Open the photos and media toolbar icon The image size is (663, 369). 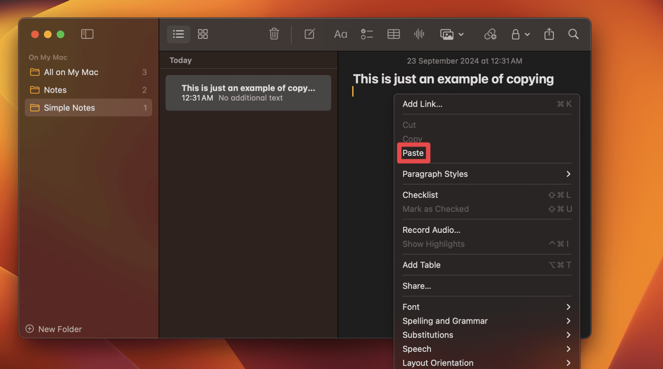pyautogui.click(x=447, y=34)
